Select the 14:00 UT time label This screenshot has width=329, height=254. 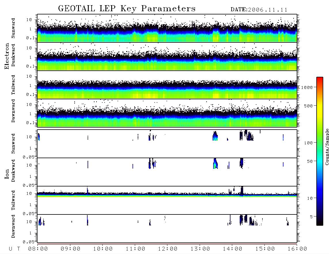pyautogui.click(x=232, y=249)
